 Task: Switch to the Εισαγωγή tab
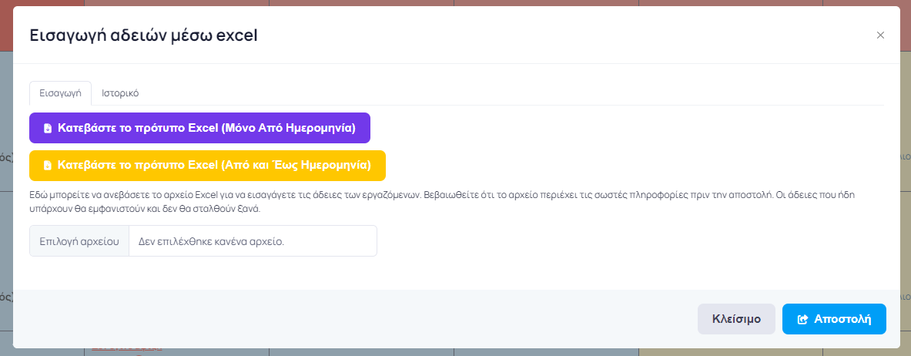click(x=60, y=92)
